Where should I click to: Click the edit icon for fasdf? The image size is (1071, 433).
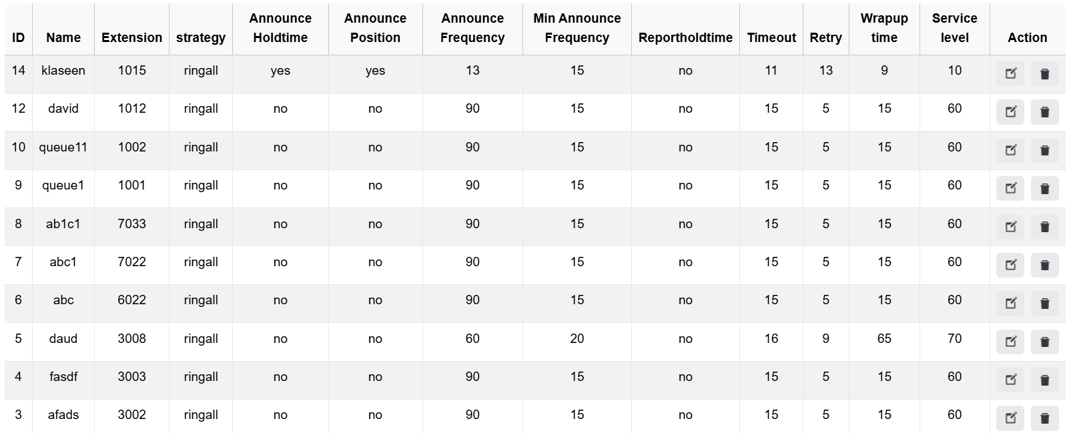[1010, 380]
